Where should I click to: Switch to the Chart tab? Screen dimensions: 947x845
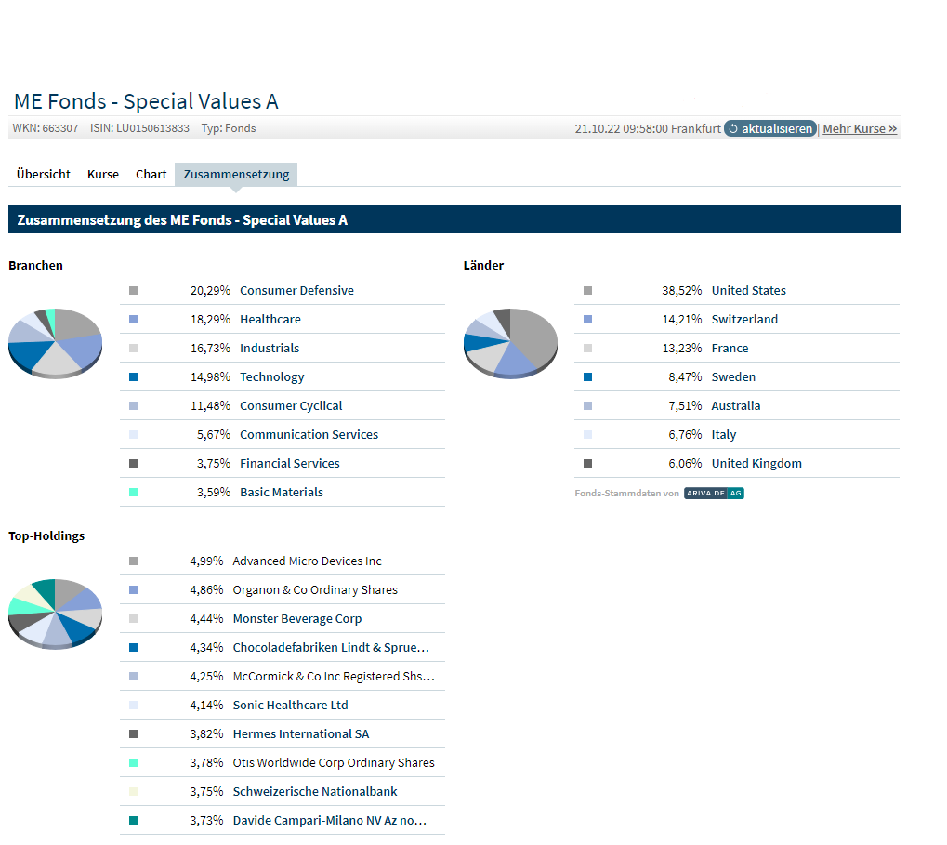tap(151, 174)
